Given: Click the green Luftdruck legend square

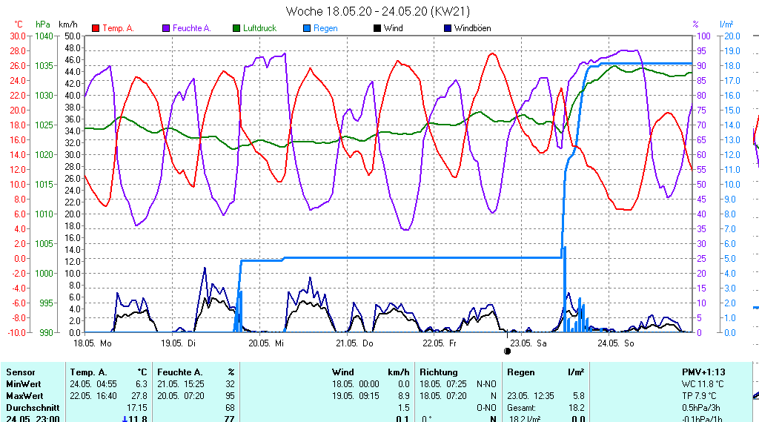Looking at the screenshot, I should (237, 28).
